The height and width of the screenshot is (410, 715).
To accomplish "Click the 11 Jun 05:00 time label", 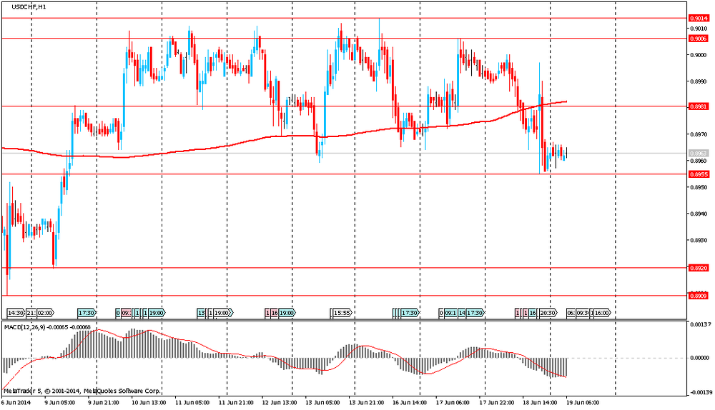I will 192,403.
